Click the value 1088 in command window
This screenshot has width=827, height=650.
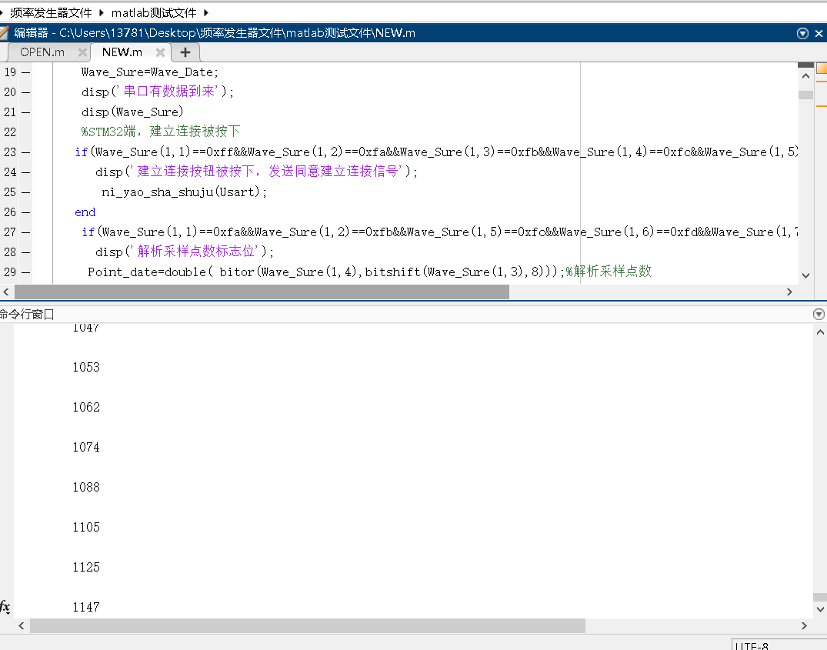click(86, 488)
